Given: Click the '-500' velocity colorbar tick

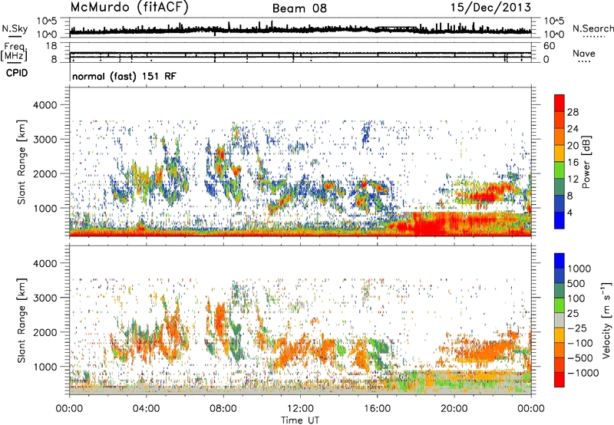Looking at the screenshot, I should (x=580, y=357).
